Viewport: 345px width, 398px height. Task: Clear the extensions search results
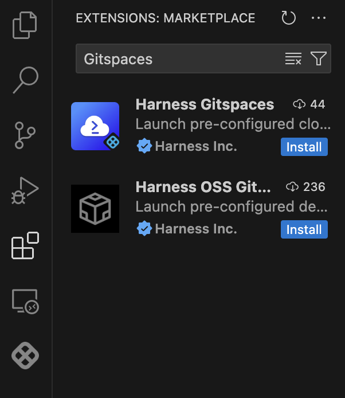coord(293,58)
